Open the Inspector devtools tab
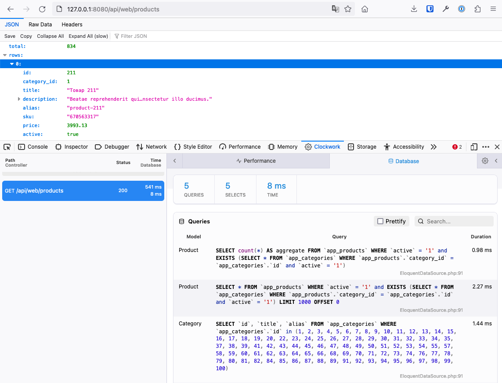The image size is (502, 383). point(72,147)
